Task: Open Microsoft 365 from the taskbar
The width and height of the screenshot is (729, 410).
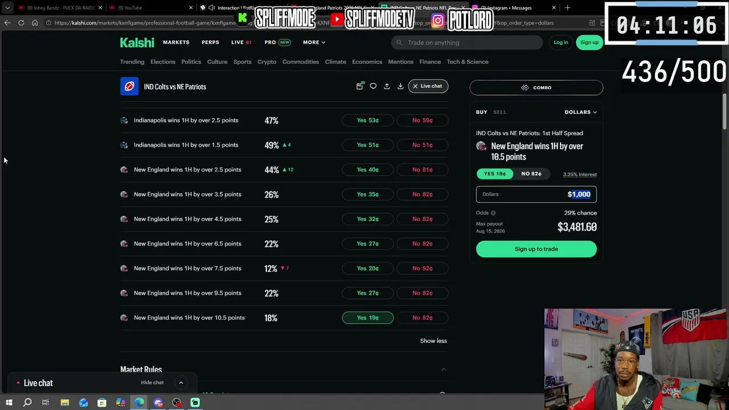Action: (x=121, y=403)
